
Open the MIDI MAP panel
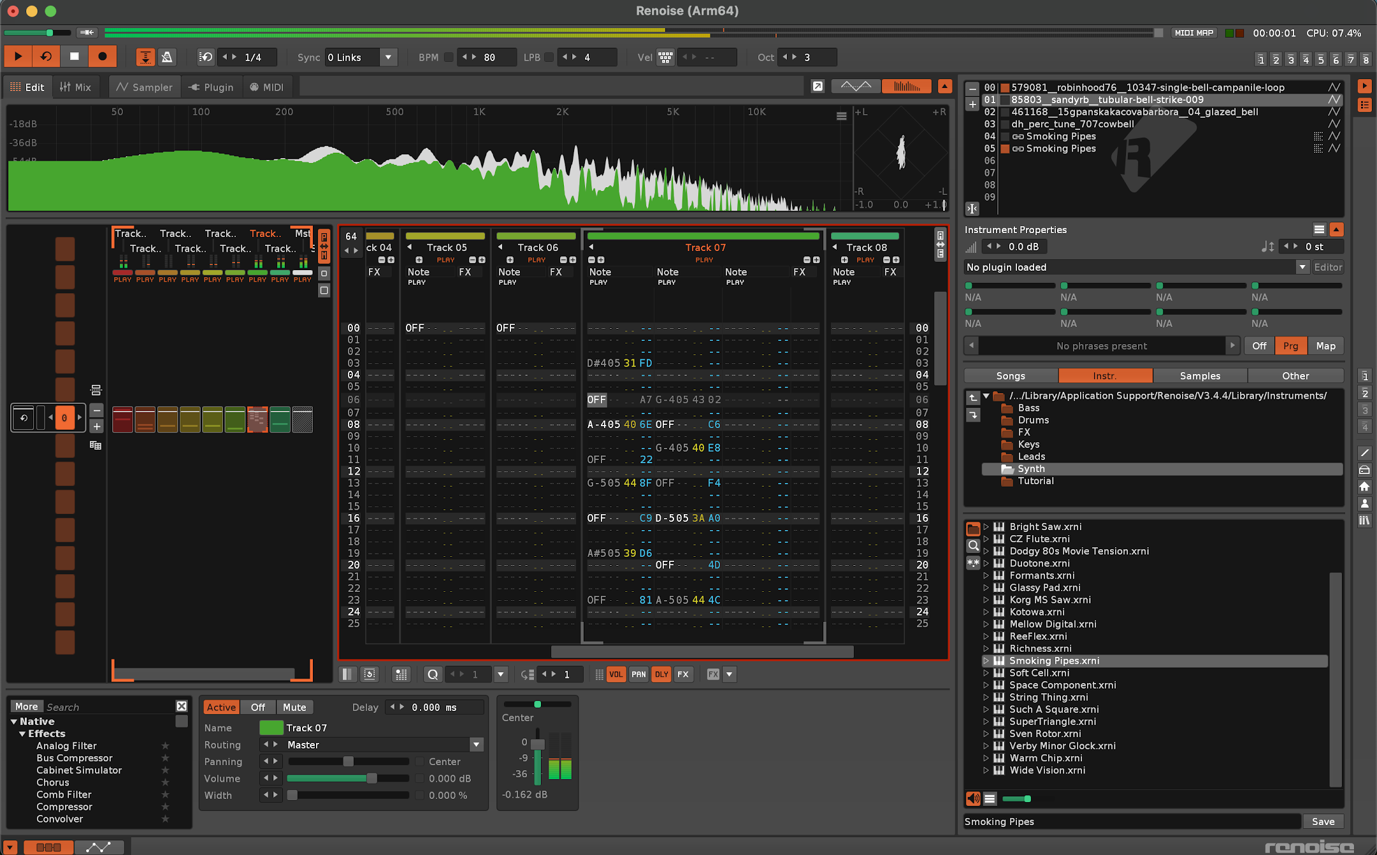[1193, 32]
